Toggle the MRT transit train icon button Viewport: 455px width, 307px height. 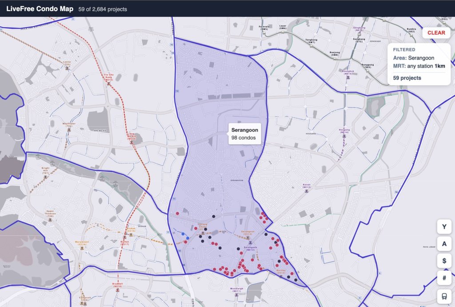click(x=444, y=296)
